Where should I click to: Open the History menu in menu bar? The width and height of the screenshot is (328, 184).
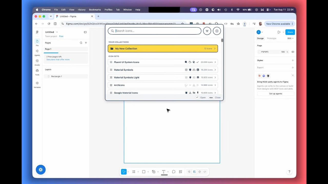81,10
